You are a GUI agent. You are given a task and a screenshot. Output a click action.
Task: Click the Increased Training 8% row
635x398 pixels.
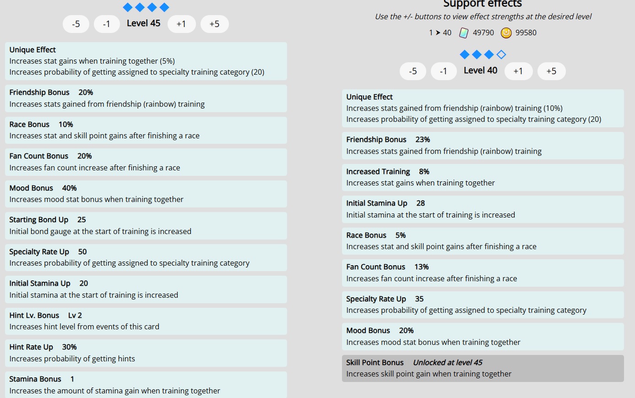tap(483, 177)
